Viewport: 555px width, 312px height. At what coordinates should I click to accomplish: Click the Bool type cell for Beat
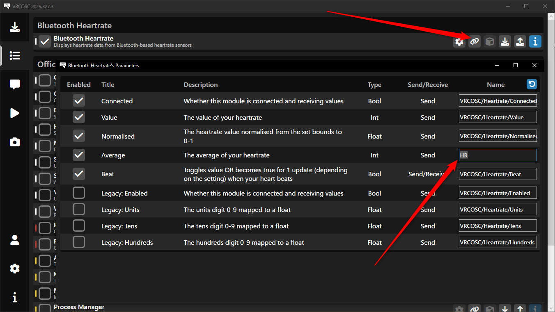374,174
